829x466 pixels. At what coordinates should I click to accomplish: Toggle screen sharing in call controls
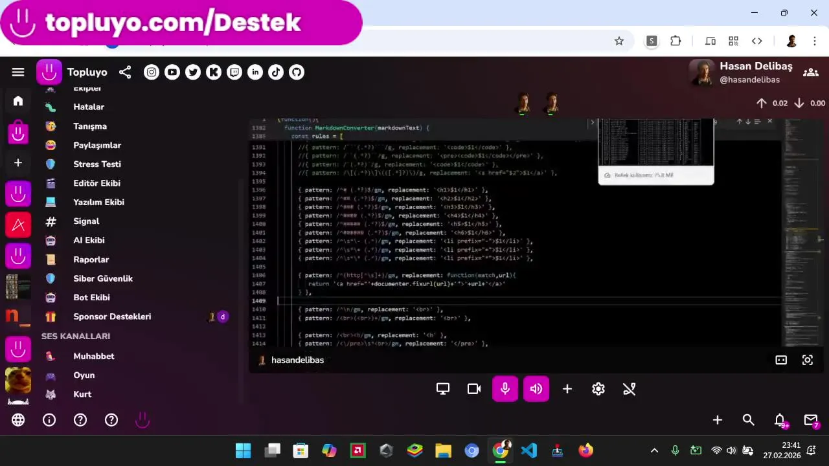click(443, 389)
